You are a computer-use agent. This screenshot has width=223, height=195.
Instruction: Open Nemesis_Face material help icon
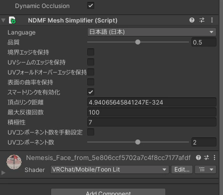pyautogui.click(x=198, y=157)
